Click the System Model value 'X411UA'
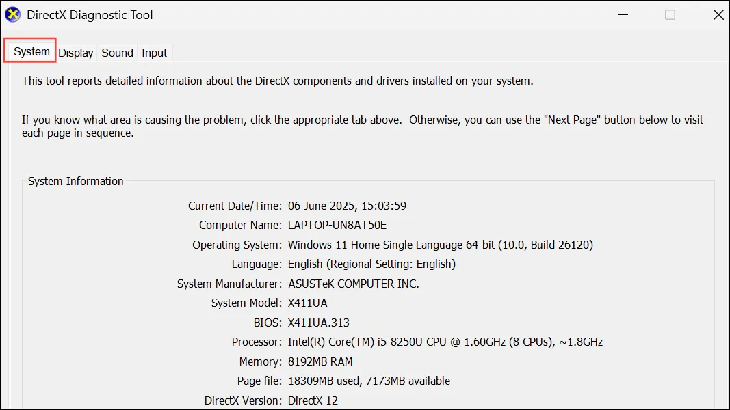The width and height of the screenshot is (730, 410). tap(307, 303)
